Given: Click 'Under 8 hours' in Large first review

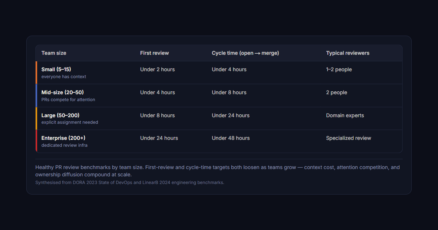Looking at the screenshot, I should click(x=157, y=115).
